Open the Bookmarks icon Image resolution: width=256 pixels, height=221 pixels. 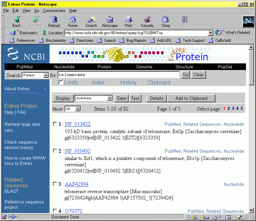click(12, 33)
